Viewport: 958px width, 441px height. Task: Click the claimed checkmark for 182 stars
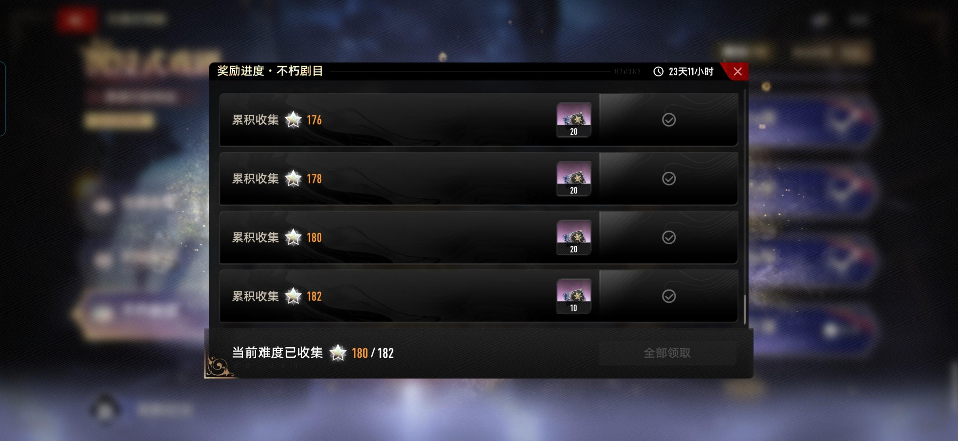pyautogui.click(x=669, y=296)
